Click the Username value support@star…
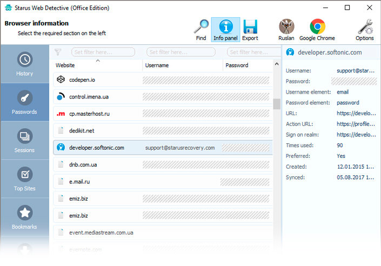 coord(356,71)
